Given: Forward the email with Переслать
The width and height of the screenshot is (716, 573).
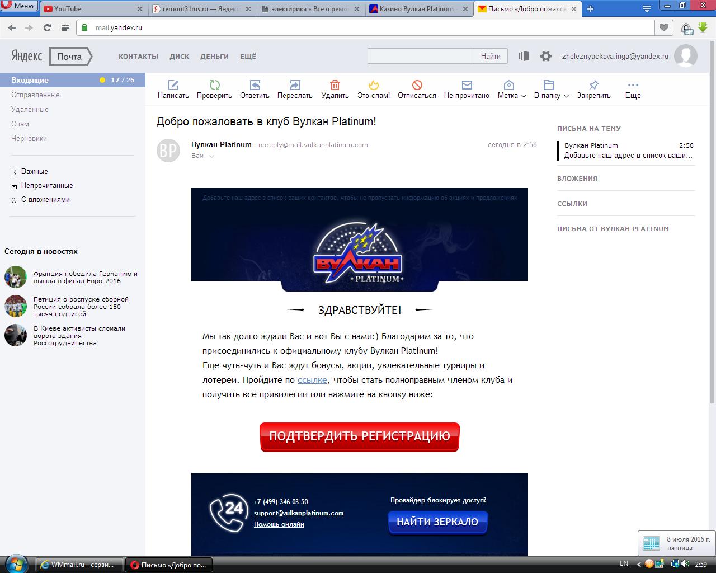Looking at the screenshot, I should pos(295,90).
